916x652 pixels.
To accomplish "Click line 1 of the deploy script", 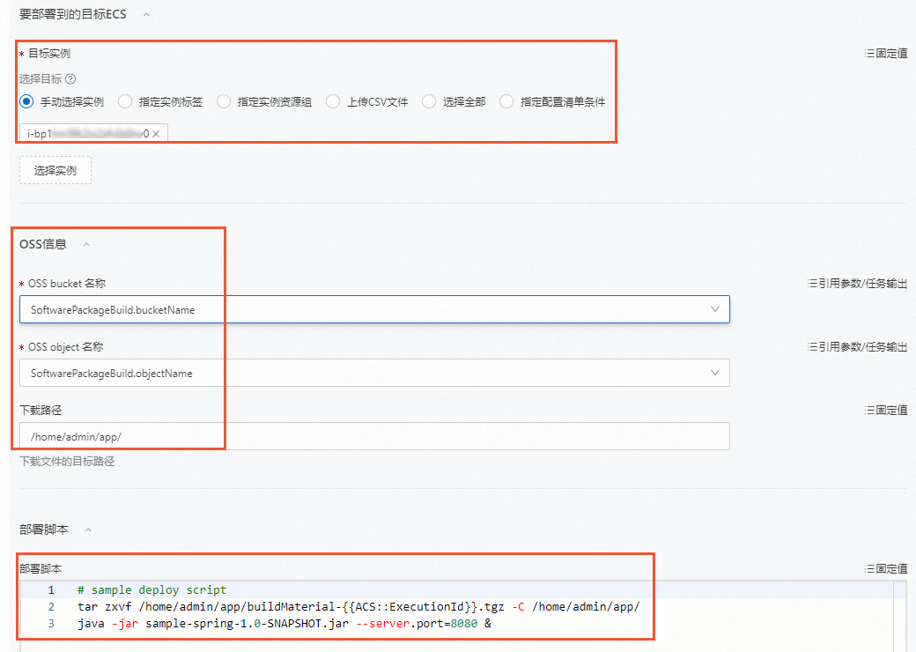I will [x=151, y=590].
